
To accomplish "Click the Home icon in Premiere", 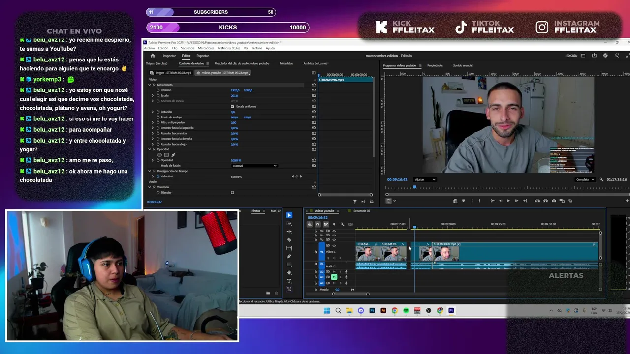I will coord(152,56).
